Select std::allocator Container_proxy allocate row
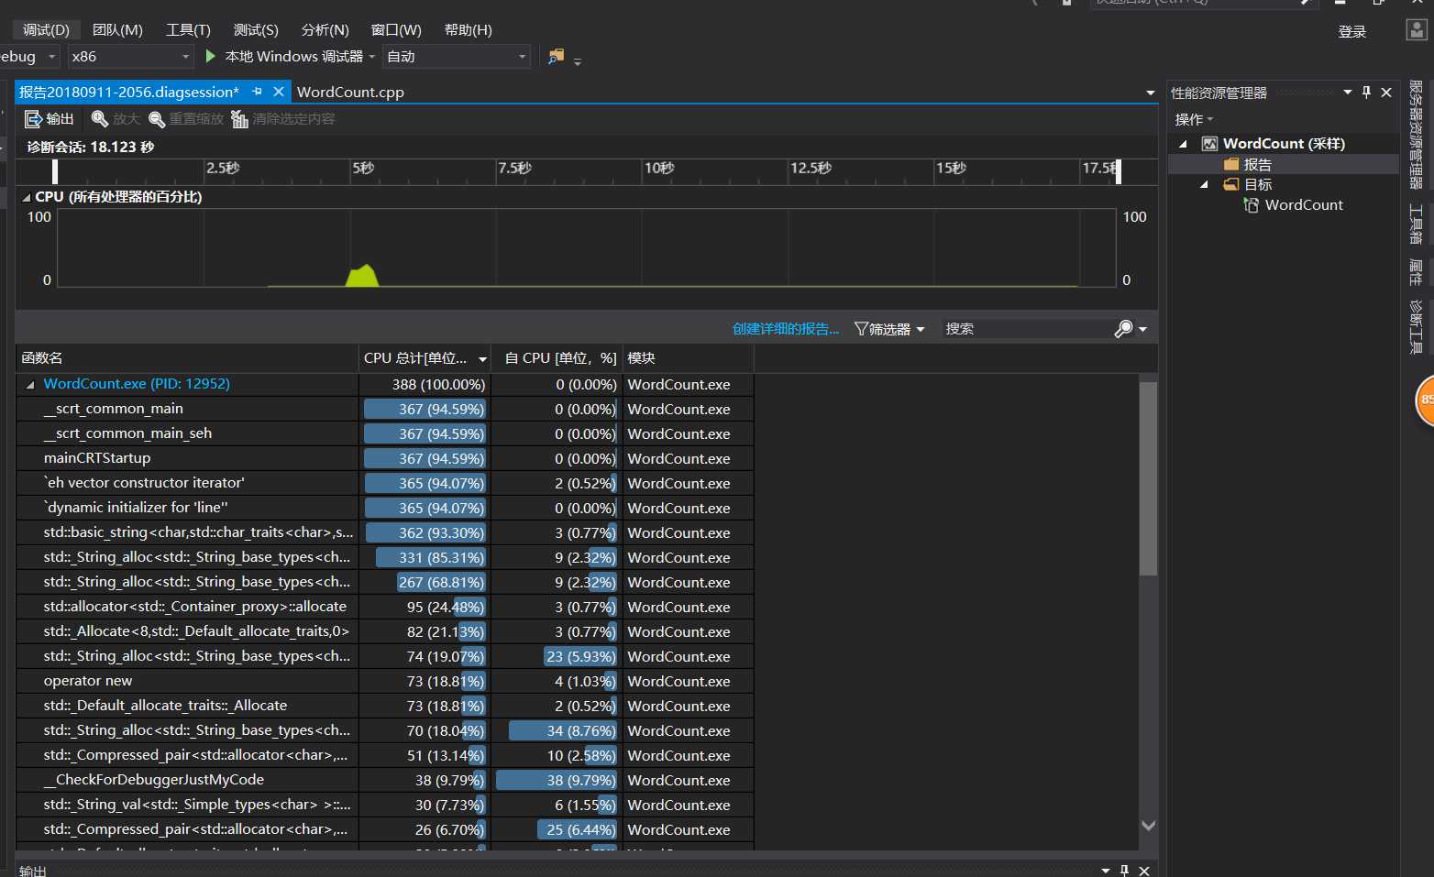 tap(385, 607)
